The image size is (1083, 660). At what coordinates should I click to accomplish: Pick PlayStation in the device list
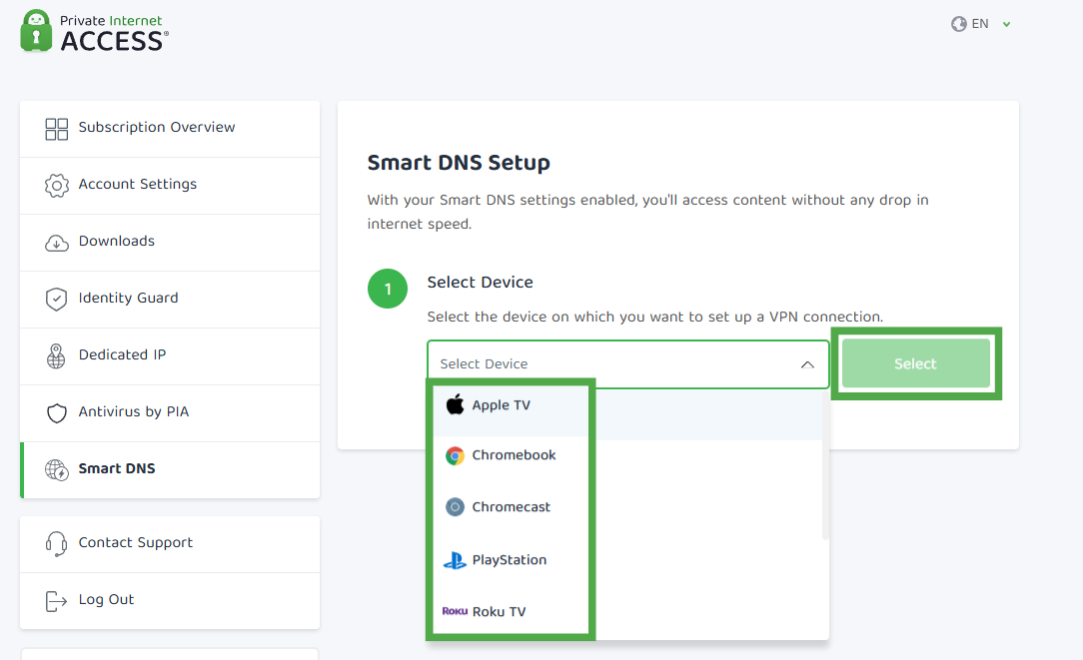coord(627,560)
